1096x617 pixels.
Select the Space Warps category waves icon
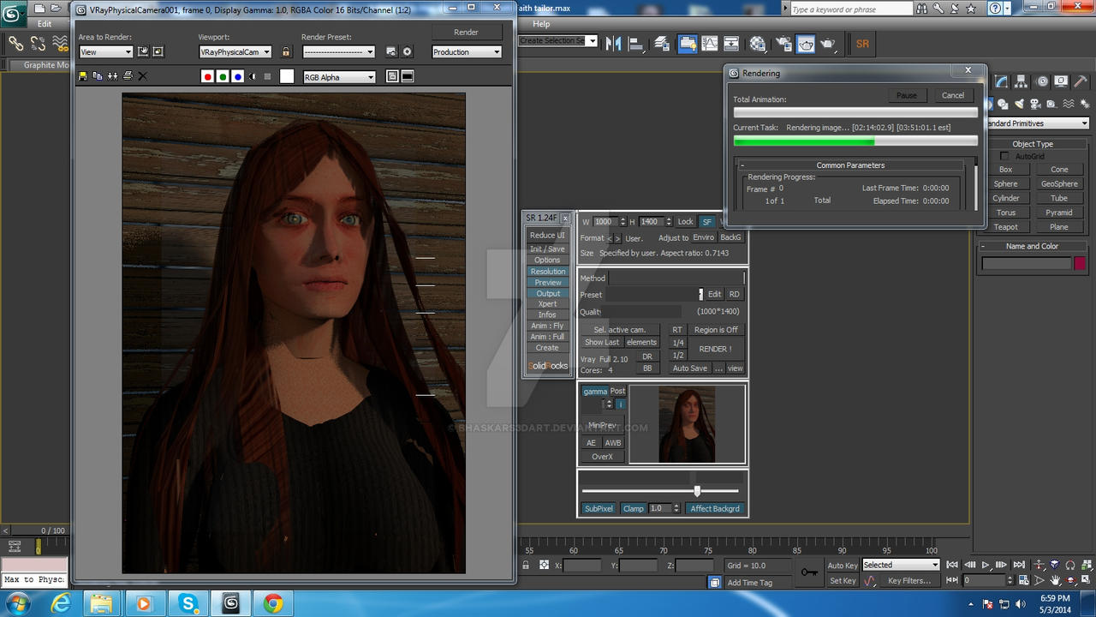(x=1068, y=104)
